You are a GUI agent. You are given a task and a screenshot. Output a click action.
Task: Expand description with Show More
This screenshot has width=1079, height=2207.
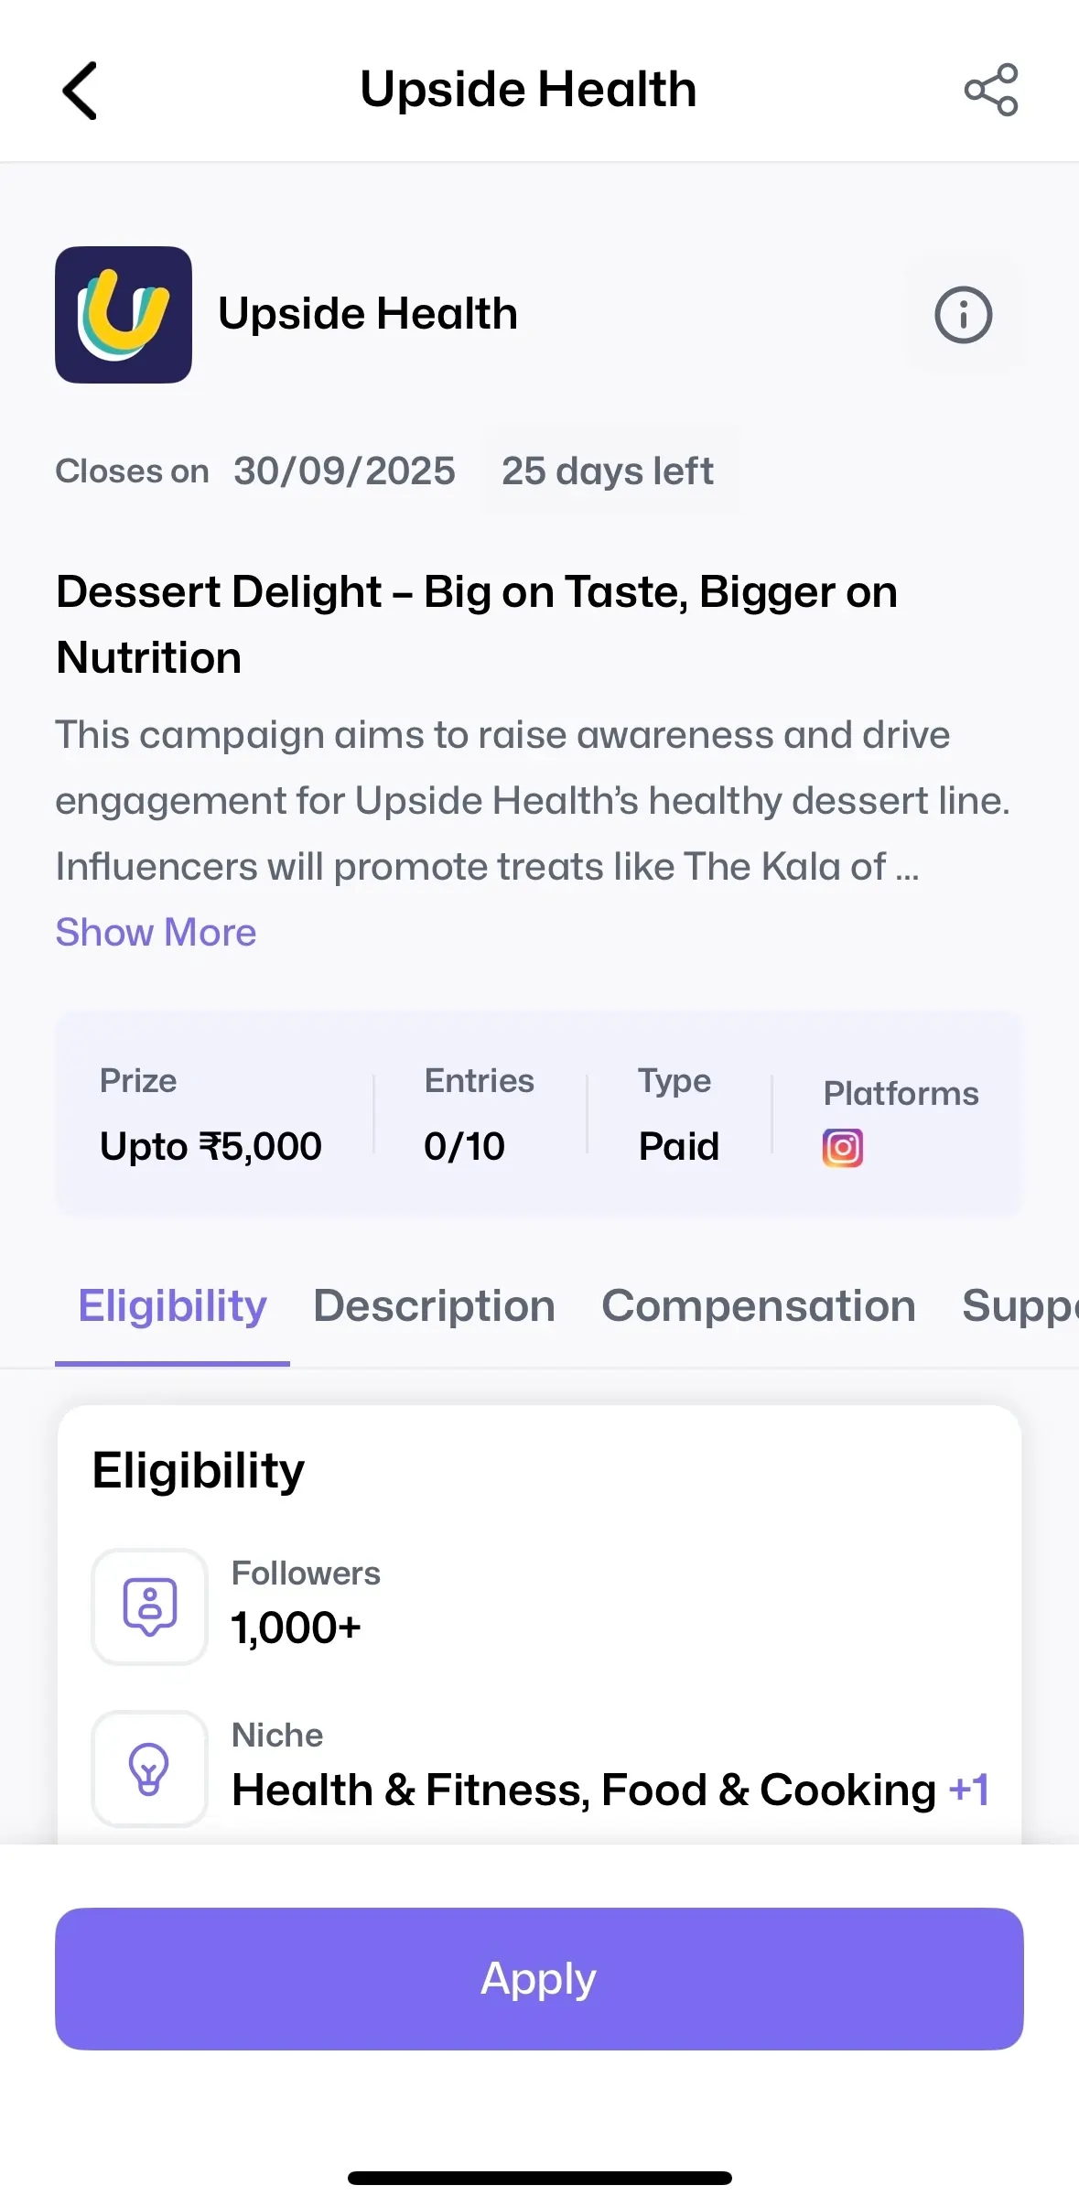(156, 933)
